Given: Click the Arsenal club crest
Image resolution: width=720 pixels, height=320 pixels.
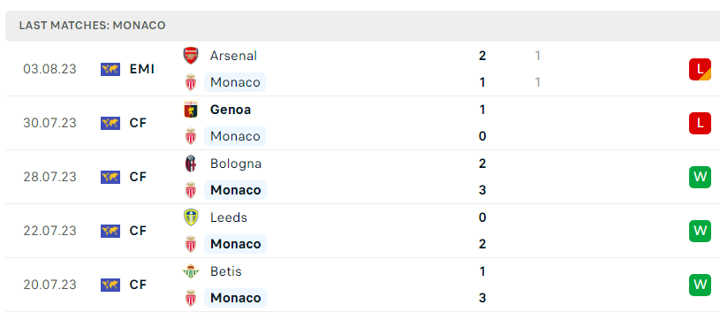Looking at the screenshot, I should click(191, 56).
